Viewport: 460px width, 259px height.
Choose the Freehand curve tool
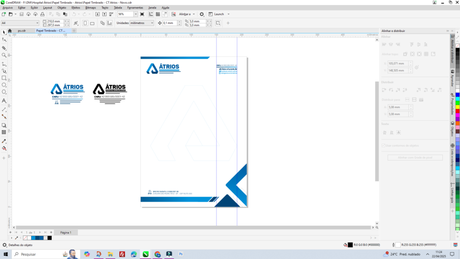coord(4,64)
